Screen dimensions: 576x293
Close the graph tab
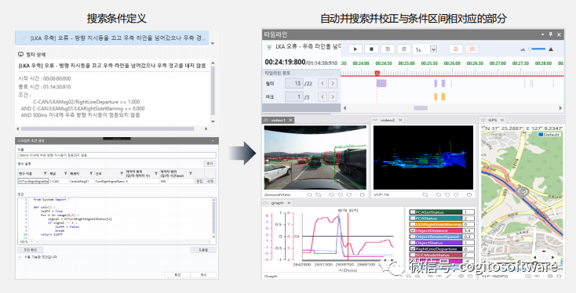pyautogui.click(x=289, y=203)
